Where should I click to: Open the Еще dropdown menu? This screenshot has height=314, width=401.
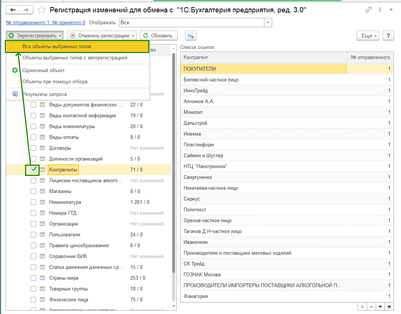[368, 35]
